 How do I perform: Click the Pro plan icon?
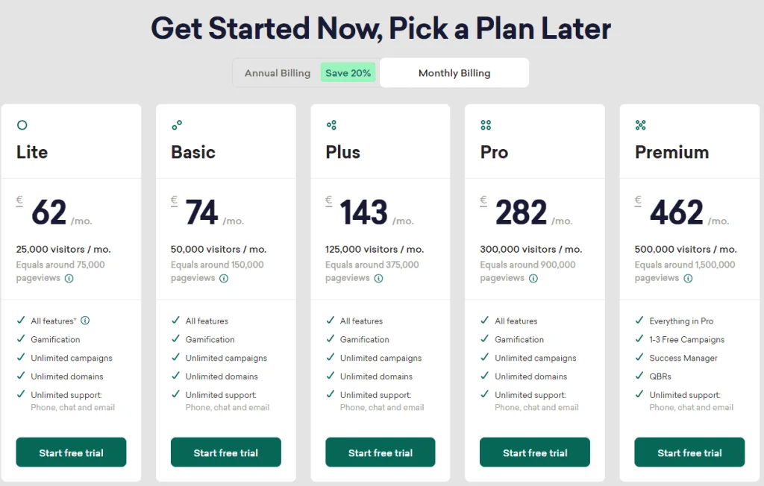click(486, 124)
